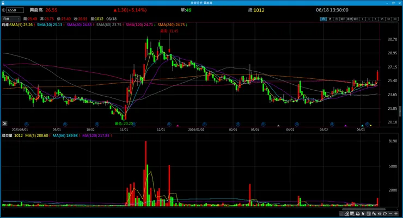Image resolution: width=403 pixels, height=218 pixels.
Task: Click the 總:1012 total volume text
Action: click(257, 10)
